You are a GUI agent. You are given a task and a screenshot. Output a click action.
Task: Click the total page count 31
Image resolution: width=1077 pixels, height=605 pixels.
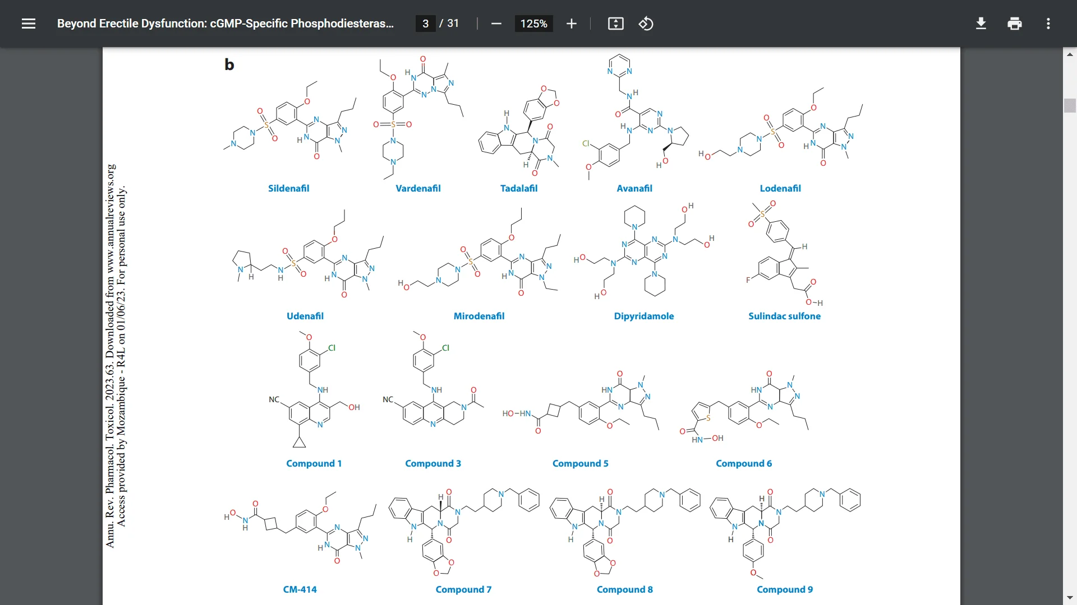[453, 24]
